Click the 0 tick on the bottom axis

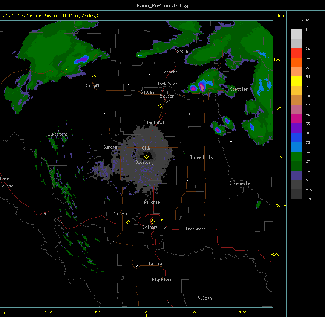tap(146, 312)
